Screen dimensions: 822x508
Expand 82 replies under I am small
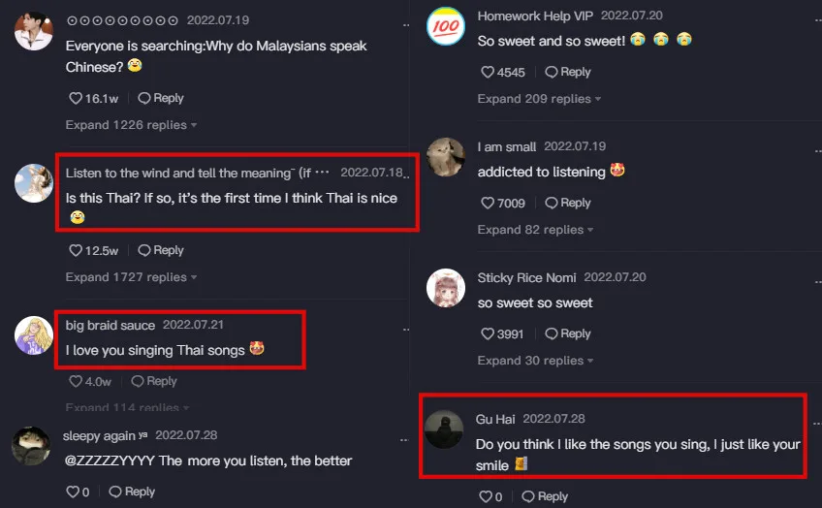click(535, 230)
